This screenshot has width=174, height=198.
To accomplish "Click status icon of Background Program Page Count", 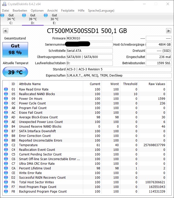I will (x=6, y=191).
